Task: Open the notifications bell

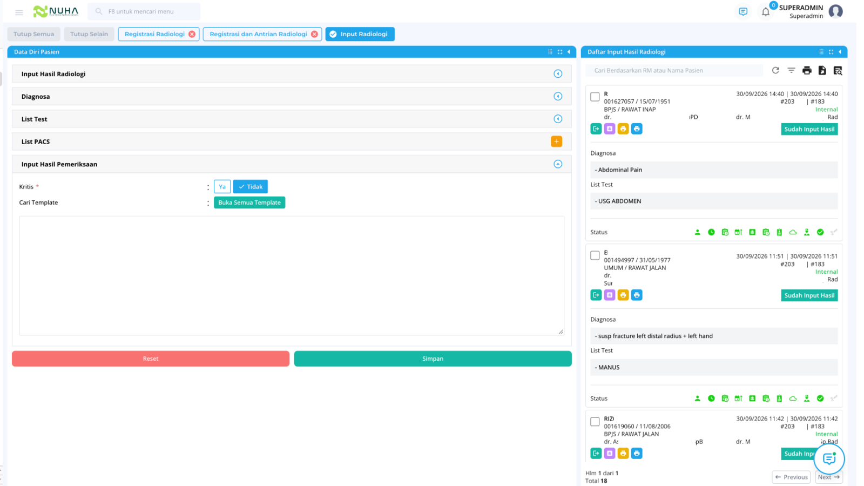Action: point(766,12)
